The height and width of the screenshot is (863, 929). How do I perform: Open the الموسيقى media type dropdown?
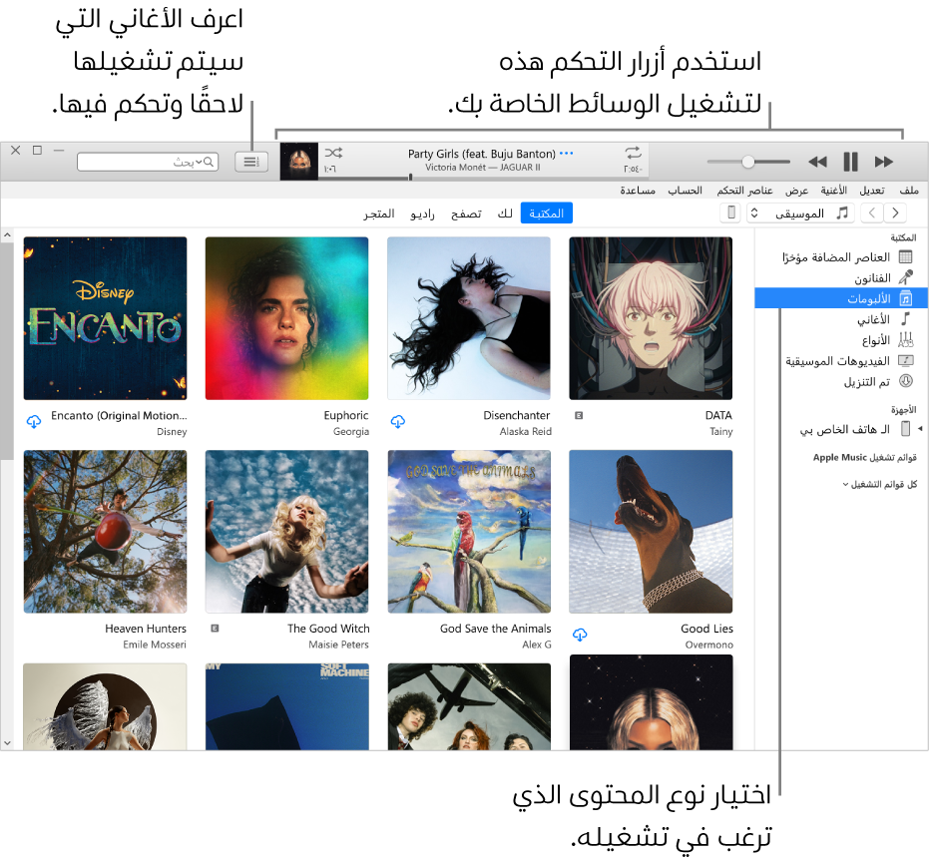click(x=800, y=213)
